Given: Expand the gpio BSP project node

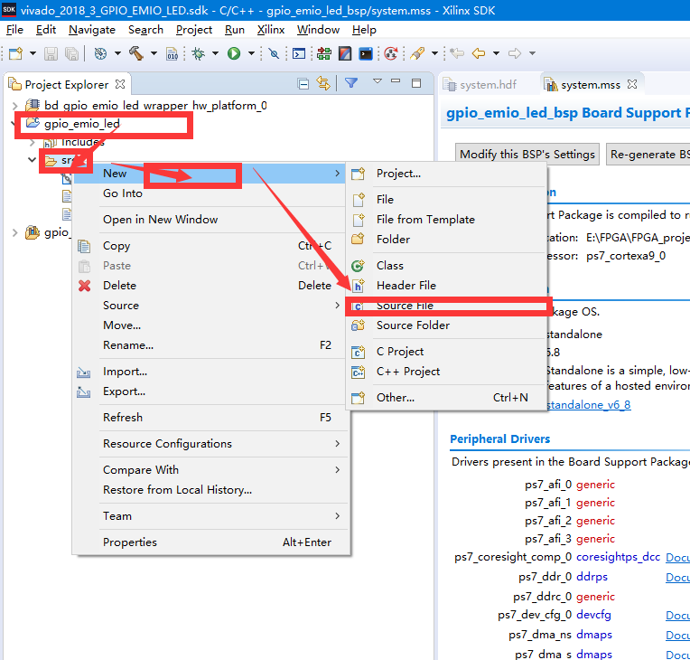Looking at the screenshot, I should click(15, 232).
